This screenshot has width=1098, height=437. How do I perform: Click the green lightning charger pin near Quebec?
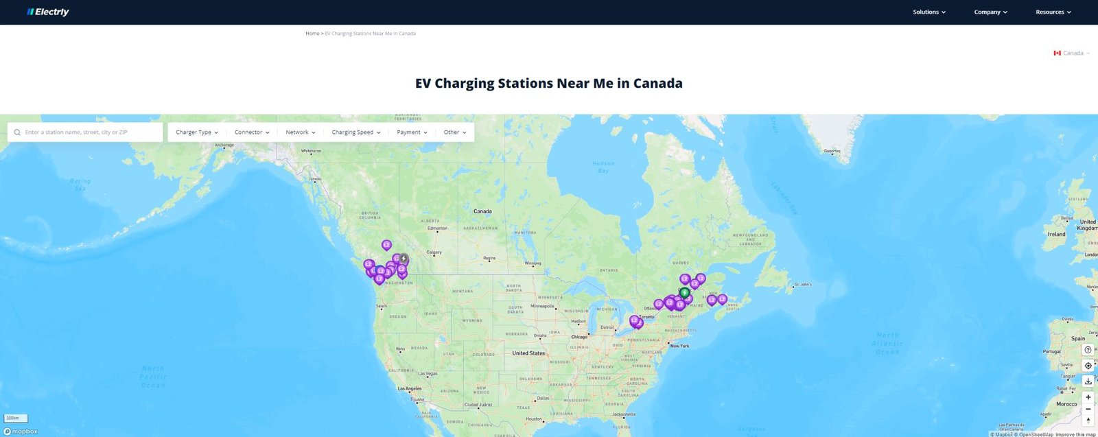[x=684, y=293]
